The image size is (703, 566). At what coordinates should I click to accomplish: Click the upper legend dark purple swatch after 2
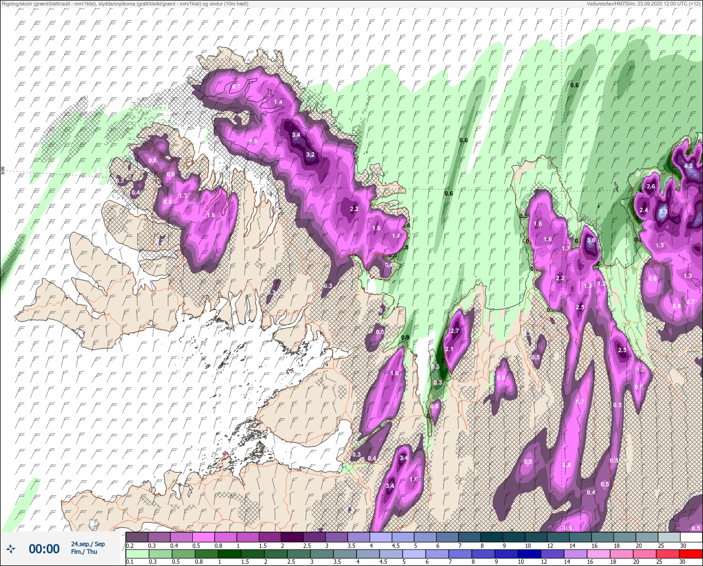(292, 537)
